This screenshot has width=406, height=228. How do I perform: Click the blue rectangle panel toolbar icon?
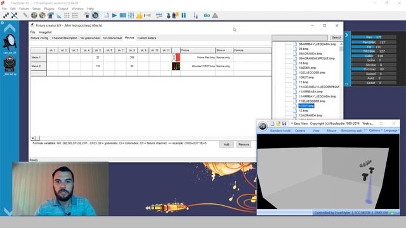pyautogui.click(x=123, y=15)
